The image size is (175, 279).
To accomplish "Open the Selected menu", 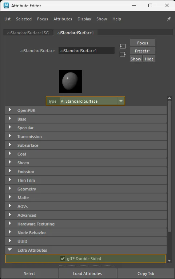I will [x=24, y=19].
